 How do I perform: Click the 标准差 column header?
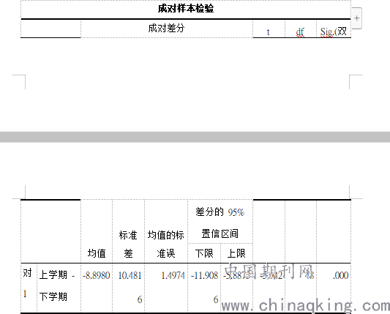point(128,244)
